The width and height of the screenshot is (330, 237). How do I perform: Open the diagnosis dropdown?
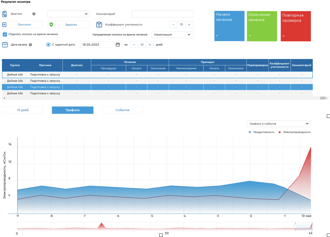(68, 14)
